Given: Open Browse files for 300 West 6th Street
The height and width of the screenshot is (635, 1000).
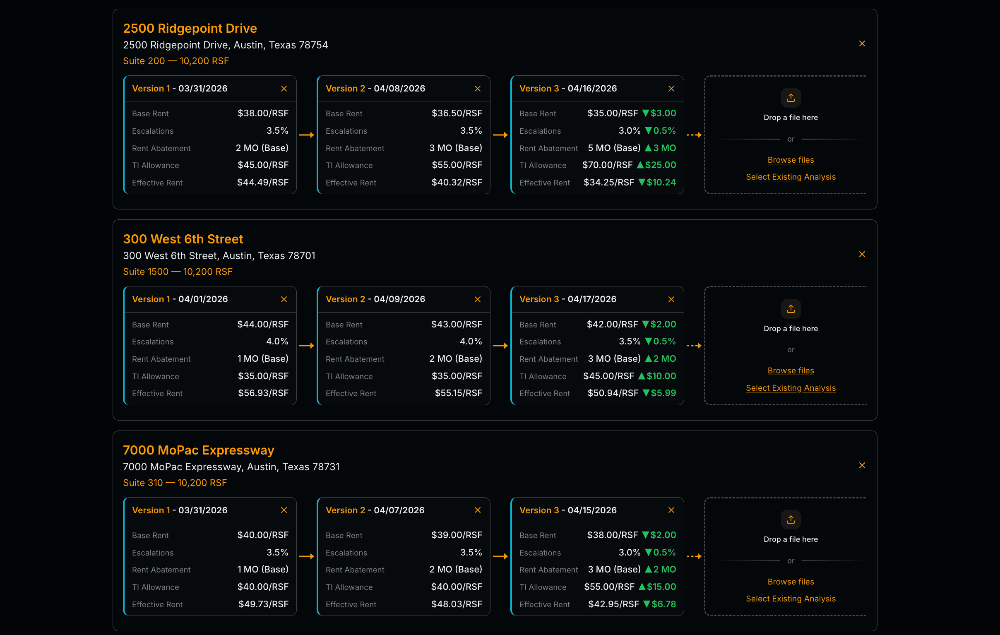Looking at the screenshot, I should (790, 370).
